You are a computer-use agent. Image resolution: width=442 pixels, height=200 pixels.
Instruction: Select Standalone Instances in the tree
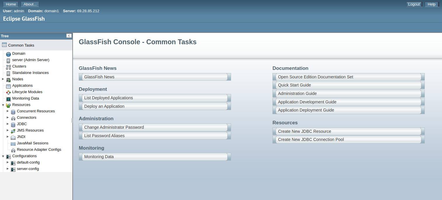pos(30,73)
